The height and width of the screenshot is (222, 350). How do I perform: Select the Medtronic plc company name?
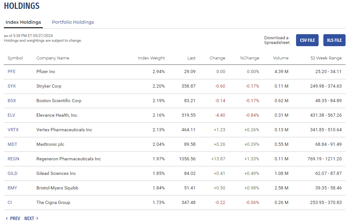[50, 145]
